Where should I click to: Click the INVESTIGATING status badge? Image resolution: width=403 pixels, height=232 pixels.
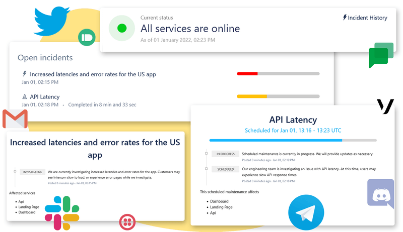point(33,172)
